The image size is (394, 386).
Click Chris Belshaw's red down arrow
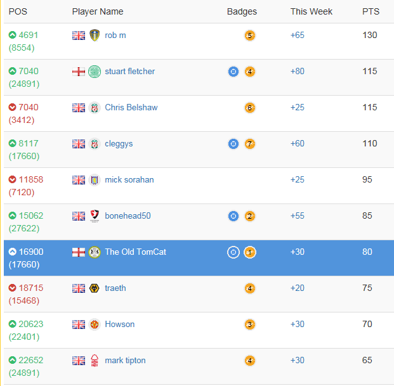[13, 108]
